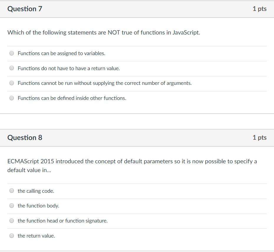
Task: Select 'Functions do not have to have a return value.'
Action: 11,68
